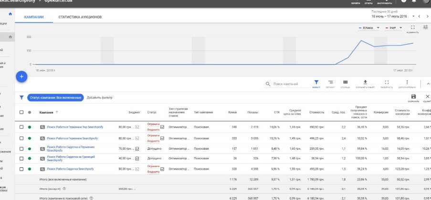The image size is (431, 200).
Task: Open the Клики metric dropdown
Action: click(x=369, y=28)
